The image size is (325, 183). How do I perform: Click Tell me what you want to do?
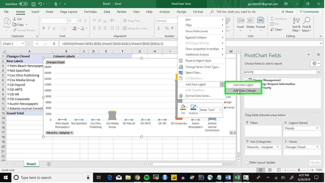tap(236, 12)
